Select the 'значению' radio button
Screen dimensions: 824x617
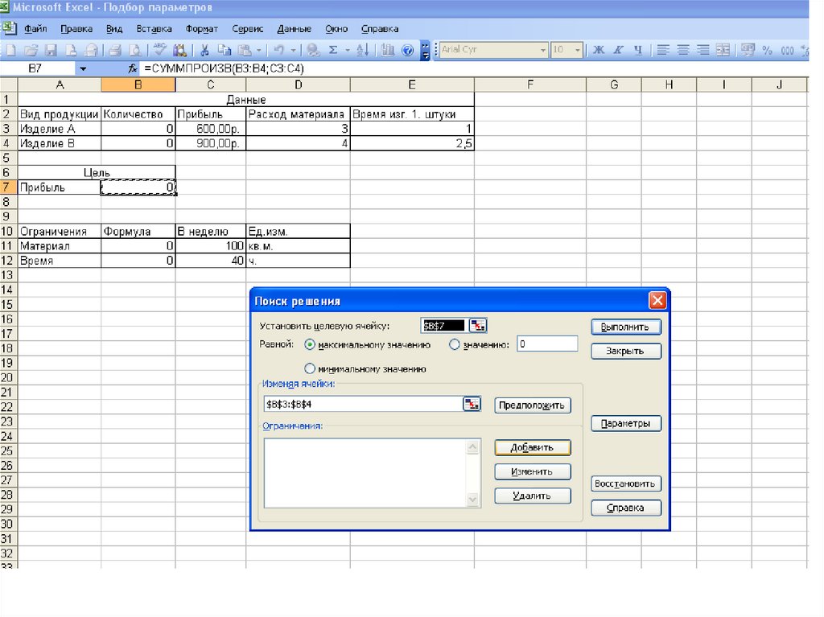[x=454, y=344]
